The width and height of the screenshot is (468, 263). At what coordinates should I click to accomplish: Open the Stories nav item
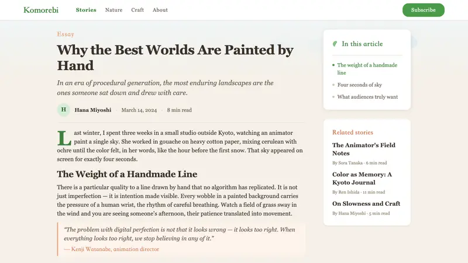(86, 10)
